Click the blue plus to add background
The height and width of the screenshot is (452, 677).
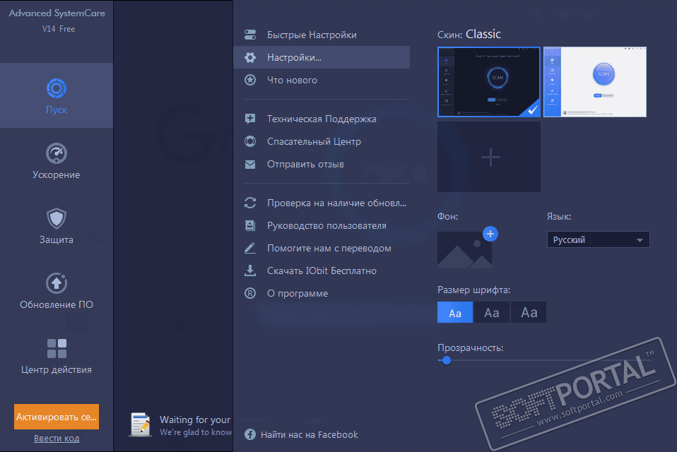pos(490,234)
